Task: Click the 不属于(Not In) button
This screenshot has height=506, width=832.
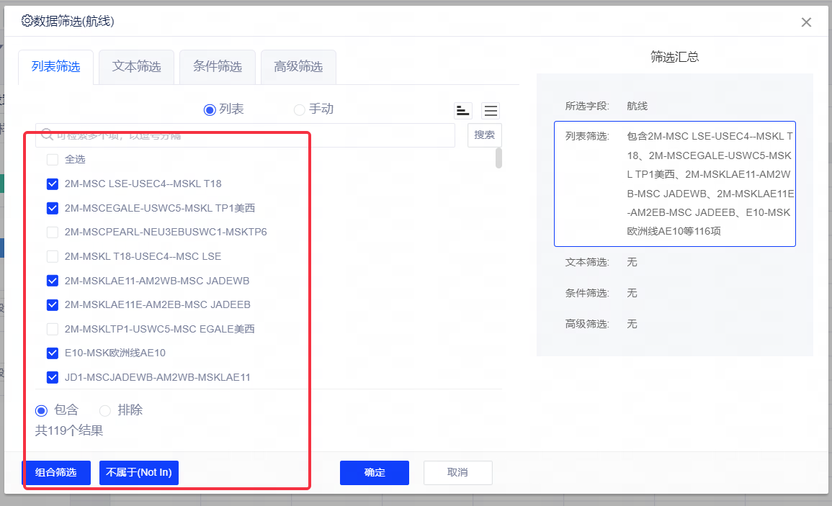Action: point(138,473)
